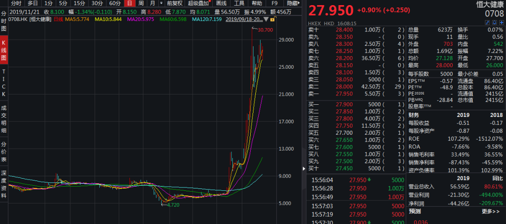506x224 pixels.
Task: Click the 财务 financials header
Action: click(x=414, y=115)
